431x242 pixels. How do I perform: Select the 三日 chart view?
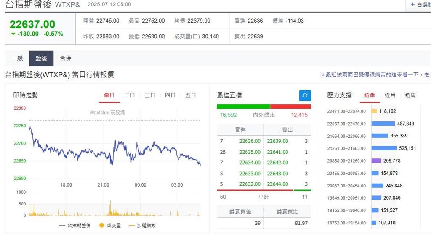pos(149,95)
